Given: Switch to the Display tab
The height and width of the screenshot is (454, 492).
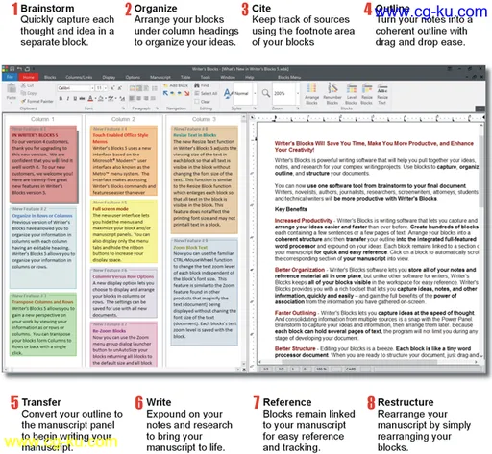Looking at the screenshot, I should 109,77.
